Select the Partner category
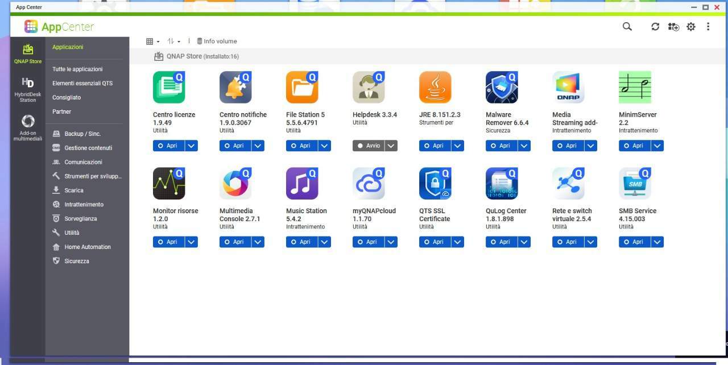The height and width of the screenshot is (365, 728). coord(61,112)
